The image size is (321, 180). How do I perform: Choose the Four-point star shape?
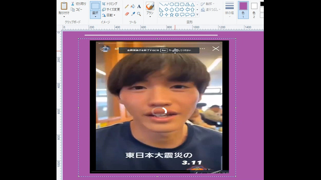[167, 15]
